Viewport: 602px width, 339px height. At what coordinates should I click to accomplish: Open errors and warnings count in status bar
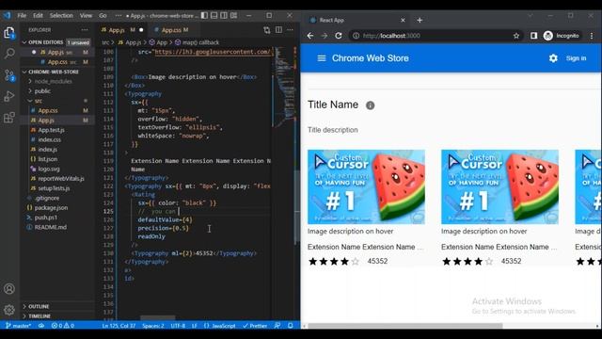(63, 326)
